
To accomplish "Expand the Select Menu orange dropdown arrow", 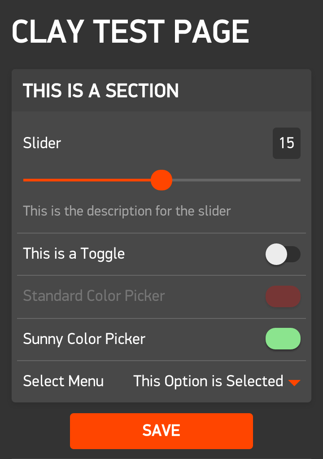I will 294,383.
